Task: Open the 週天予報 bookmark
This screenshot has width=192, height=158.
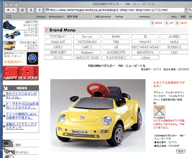Action: click(72, 17)
